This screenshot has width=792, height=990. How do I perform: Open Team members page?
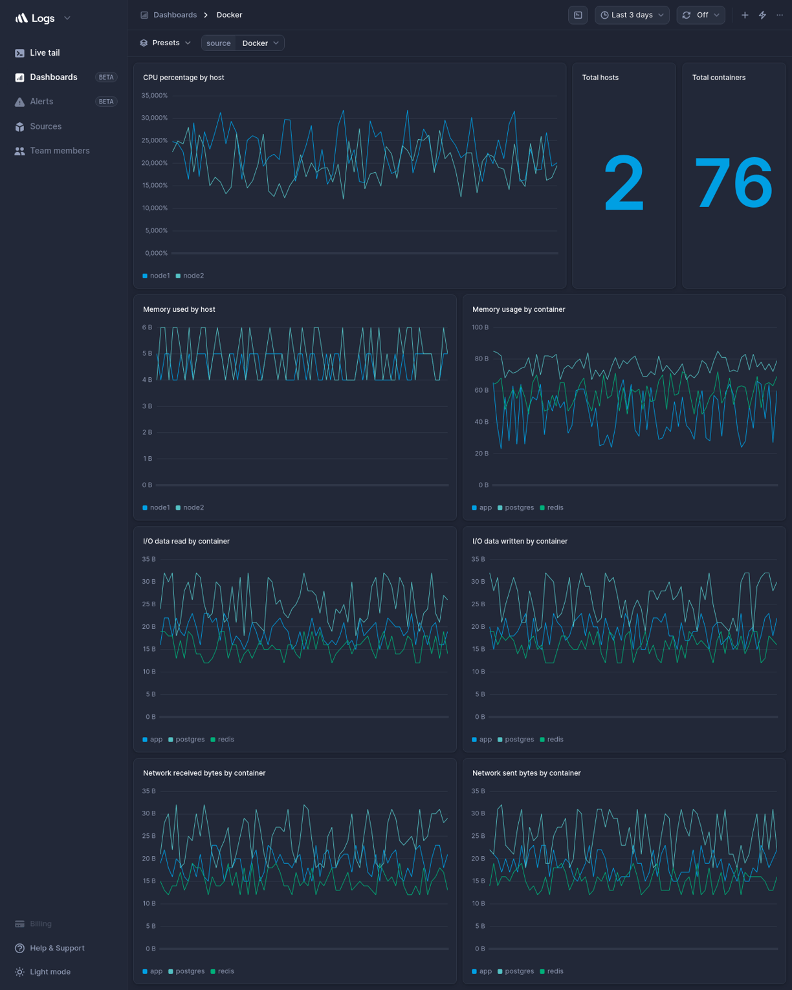[x=60, y=150]
